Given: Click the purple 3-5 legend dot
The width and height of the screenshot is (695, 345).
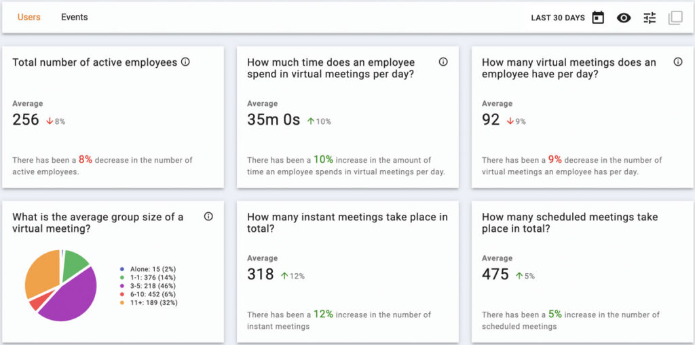Looking at the screenshot, I should [x=122, y=285].
